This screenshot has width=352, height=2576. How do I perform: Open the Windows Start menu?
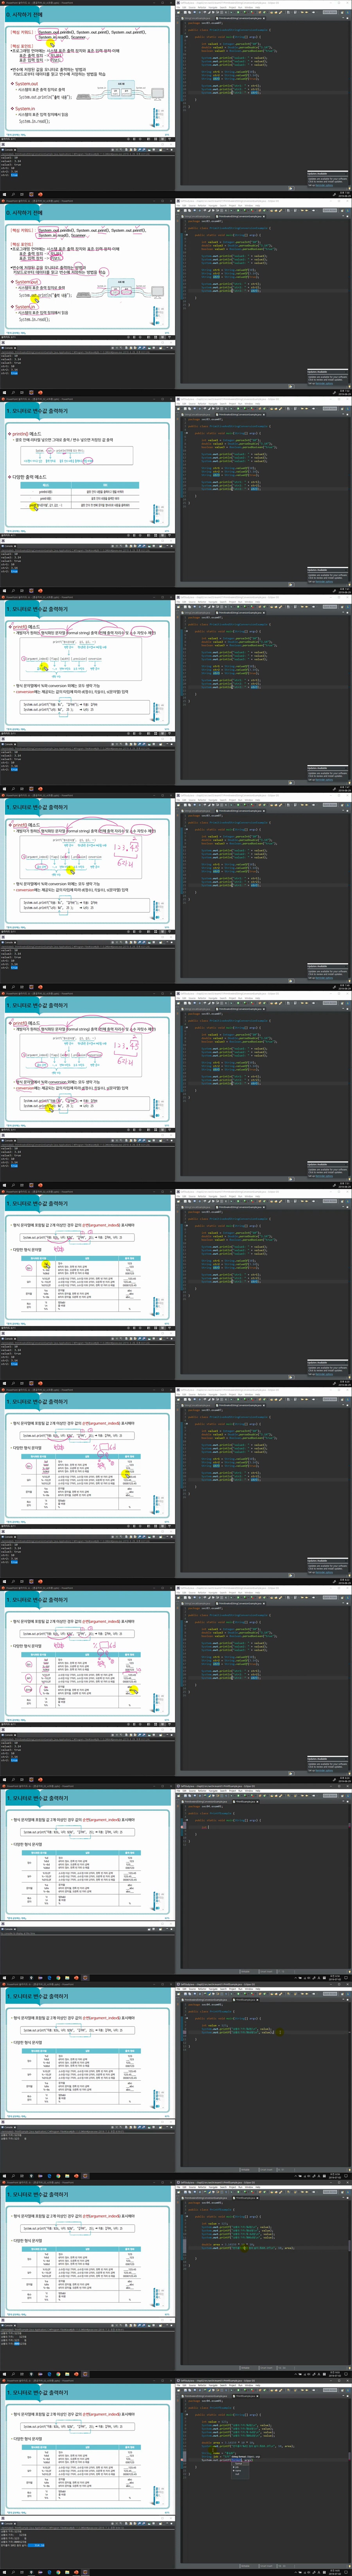[3, 2573]
